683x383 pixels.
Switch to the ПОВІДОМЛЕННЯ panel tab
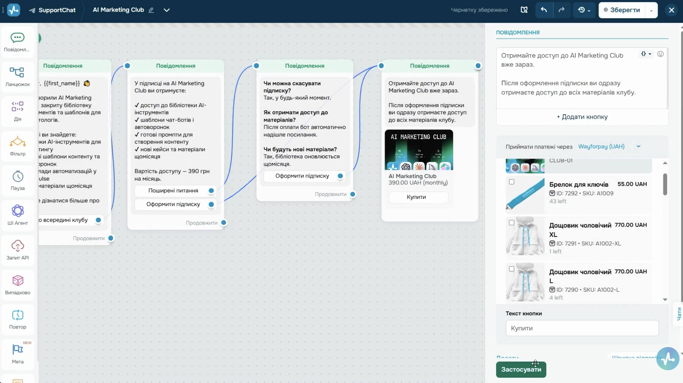tap(518, 32)
